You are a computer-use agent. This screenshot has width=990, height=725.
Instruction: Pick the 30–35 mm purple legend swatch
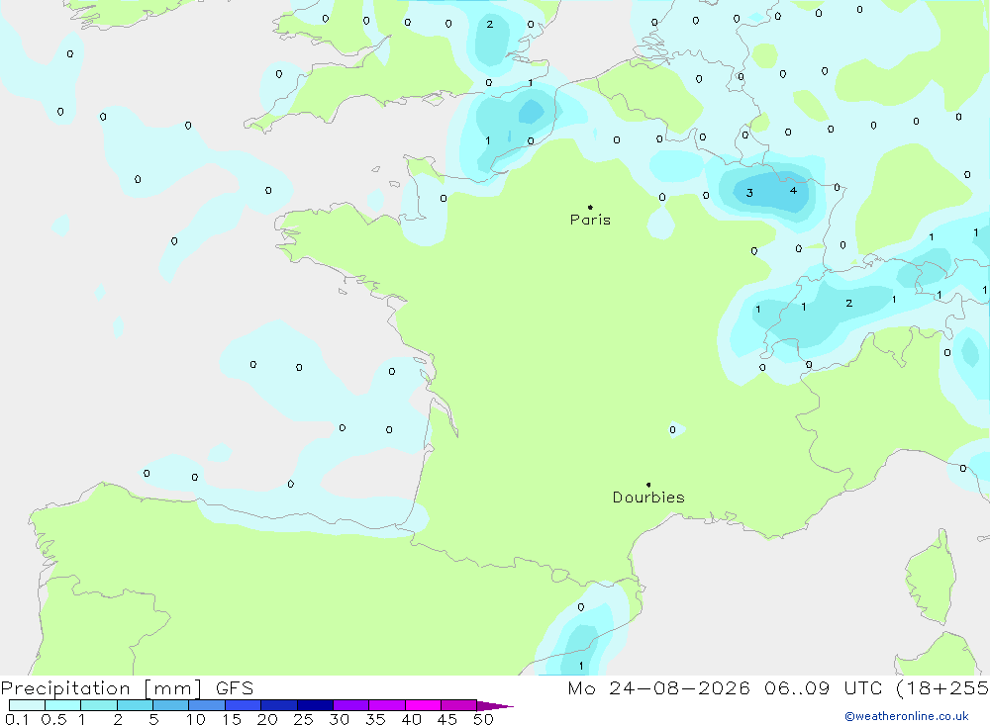tap(351, 705)
